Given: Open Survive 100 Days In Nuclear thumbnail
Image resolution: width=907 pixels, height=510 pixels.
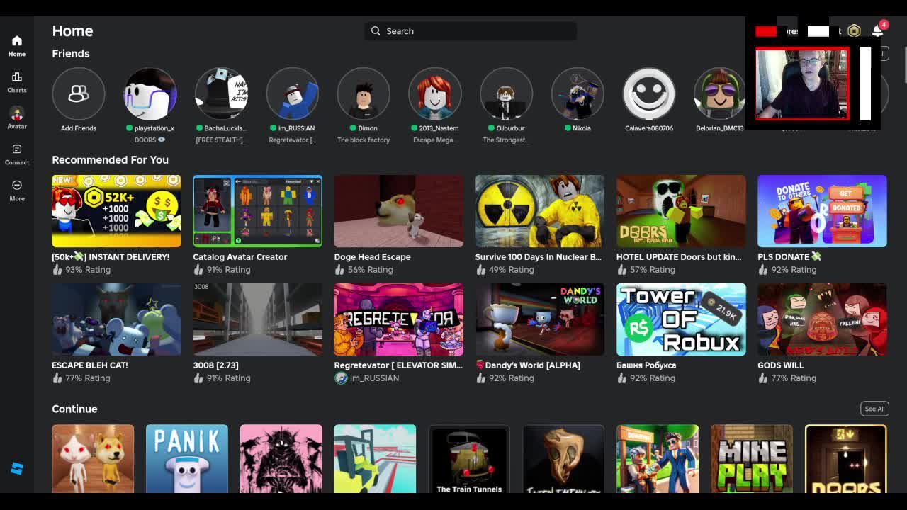Looking at the screenshot, I should (540, 211).
